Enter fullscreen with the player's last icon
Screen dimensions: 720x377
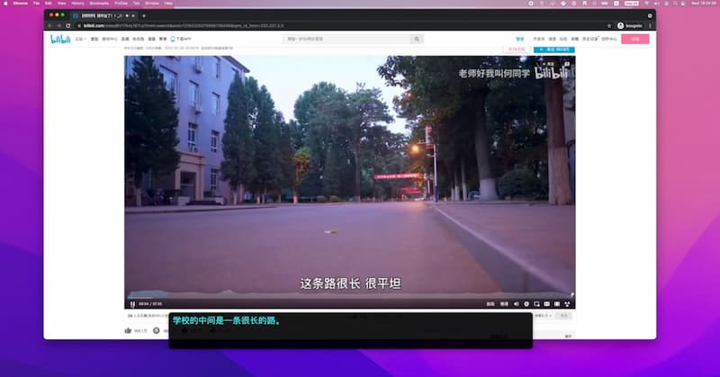(568, 304)
